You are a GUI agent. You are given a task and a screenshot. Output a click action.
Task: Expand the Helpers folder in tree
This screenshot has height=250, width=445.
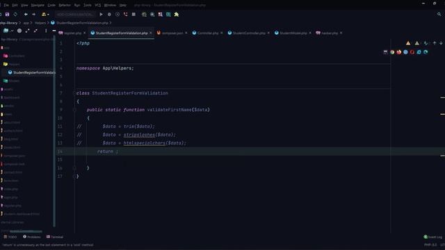[11, 65]
